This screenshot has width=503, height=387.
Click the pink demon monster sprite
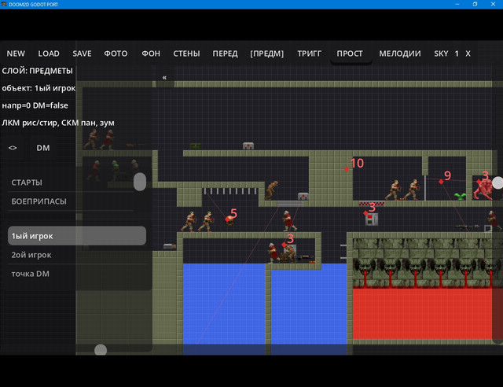(483, 190)
